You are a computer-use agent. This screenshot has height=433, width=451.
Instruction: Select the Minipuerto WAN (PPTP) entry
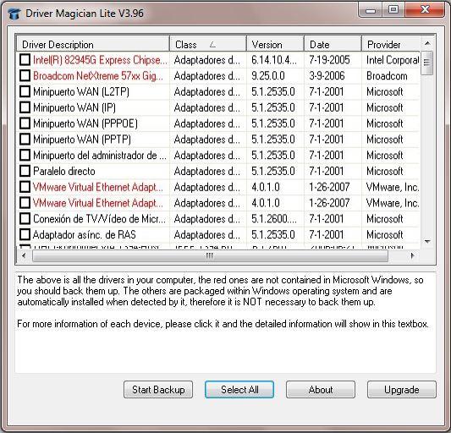point(82,140)
